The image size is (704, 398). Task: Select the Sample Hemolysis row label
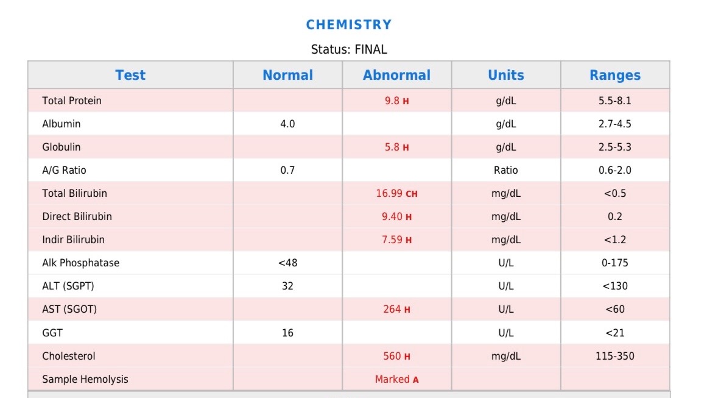click(x=85, y=379)
